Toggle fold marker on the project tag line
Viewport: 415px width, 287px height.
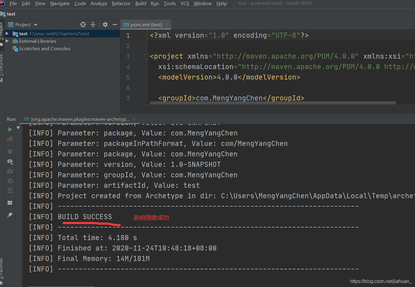coord(147,56)
